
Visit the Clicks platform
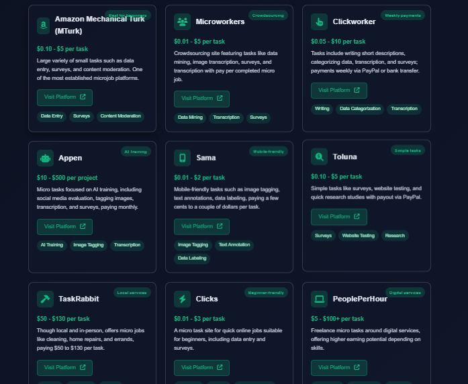(201, 368)
